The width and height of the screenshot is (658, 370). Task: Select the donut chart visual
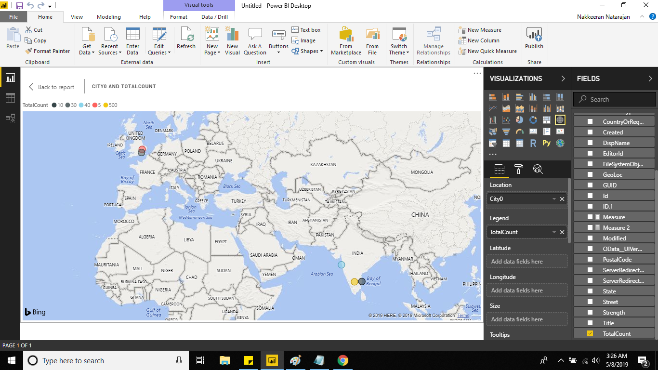tap(533, 120)
